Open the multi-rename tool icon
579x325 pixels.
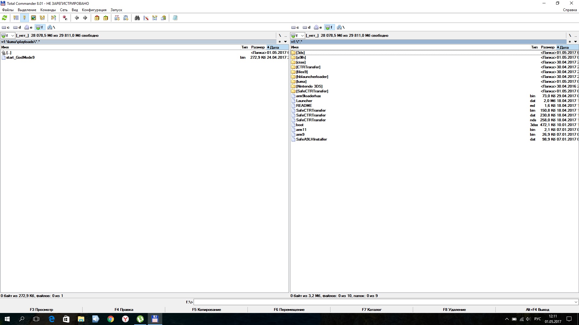click(146, 18)
